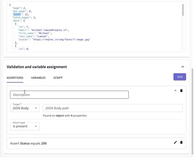The image size is (194, 161).
Task: Click the avatar URL 7-image.jpg value
Action: pyautogui.click(x=61, y=40)
